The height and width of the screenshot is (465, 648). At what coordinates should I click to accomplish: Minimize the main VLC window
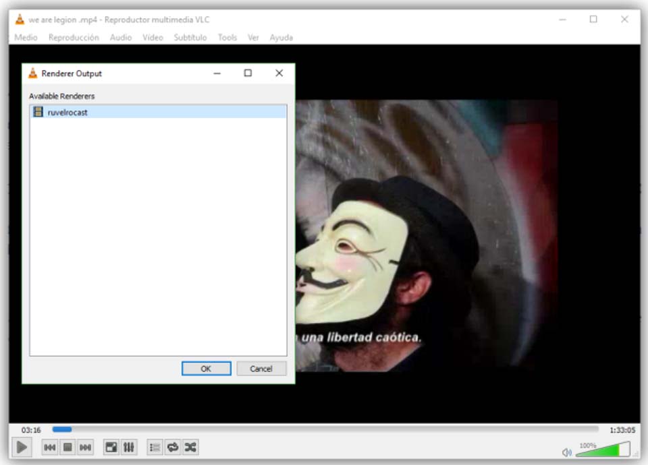(x=562, y=19)
